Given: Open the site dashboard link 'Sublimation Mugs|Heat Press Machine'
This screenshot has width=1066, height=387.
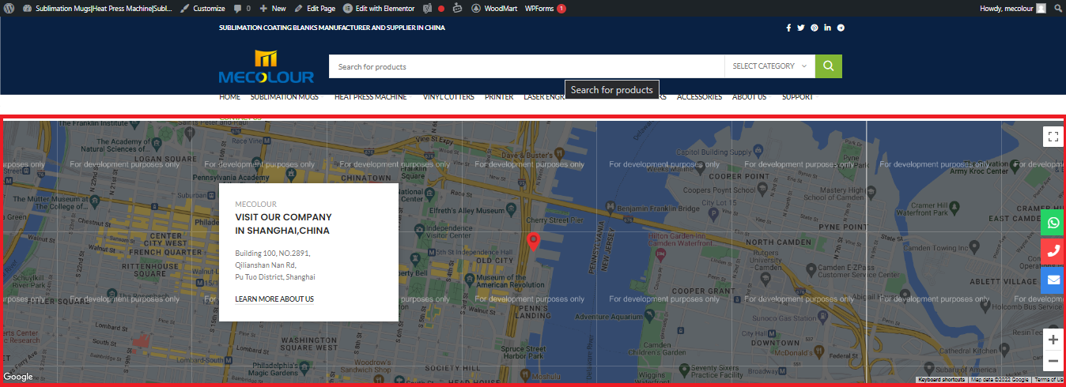Looking at the screenshot, I should point(96,8).
